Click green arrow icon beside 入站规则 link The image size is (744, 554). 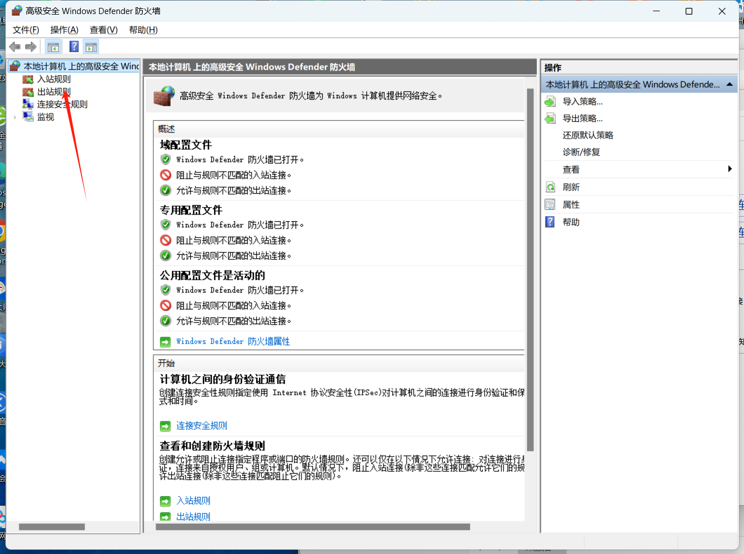pyautogui.click(x=165, y=501)
